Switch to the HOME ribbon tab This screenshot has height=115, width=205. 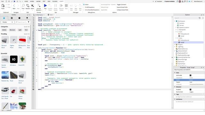pyautogui.click(x=26, y=1)
